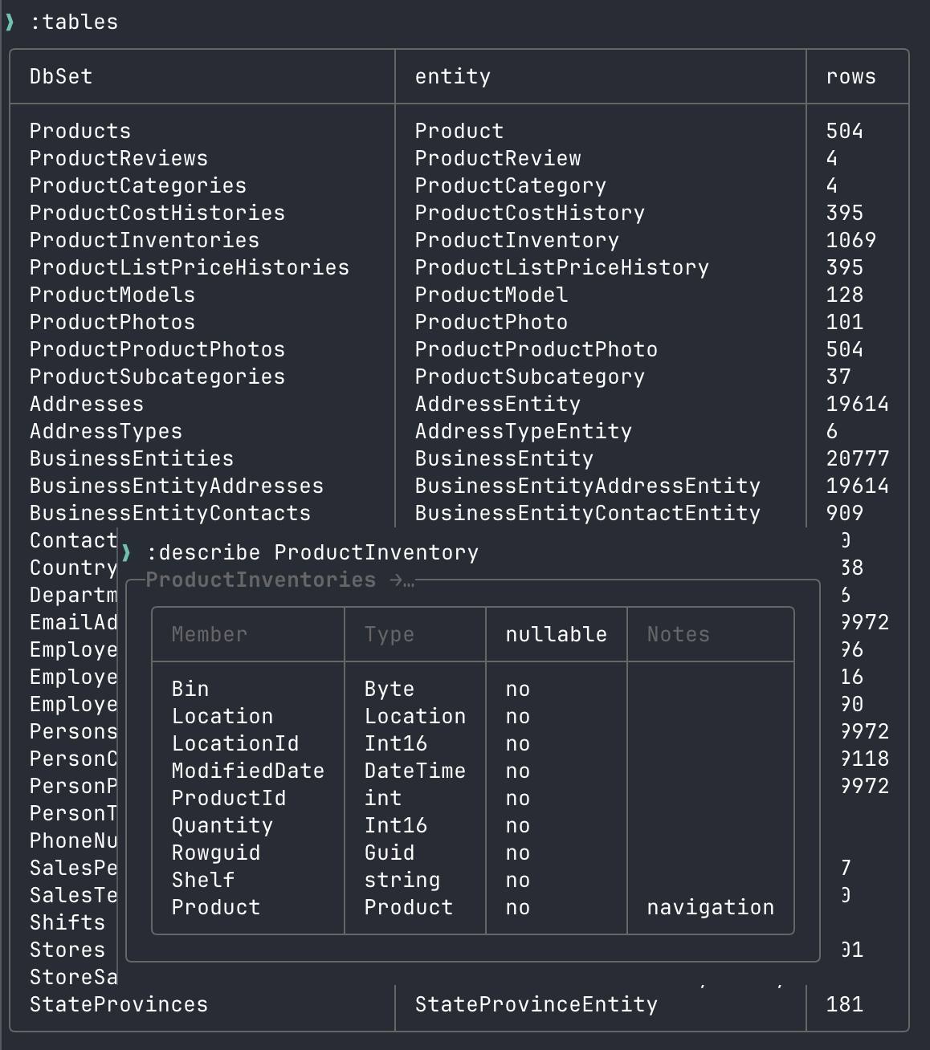930x1050 pixels.
Task: Click the ProductPhoto entity cell
Action: [x=492, y=322]
